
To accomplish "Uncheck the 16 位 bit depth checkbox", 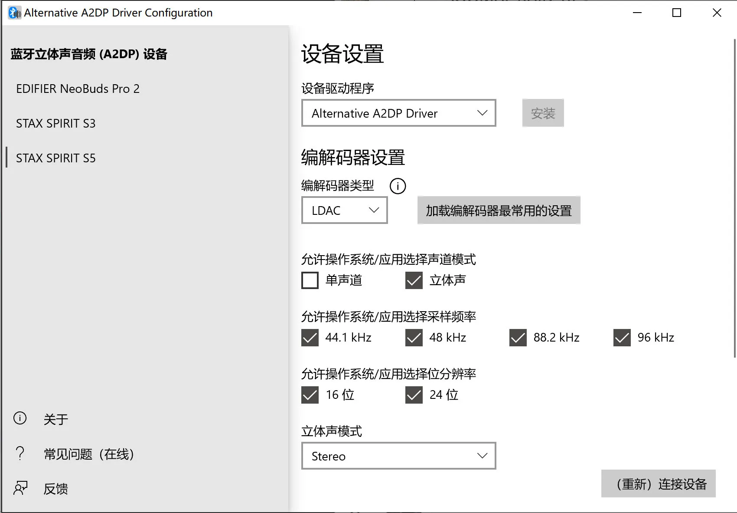I will (x=310, y=395).
